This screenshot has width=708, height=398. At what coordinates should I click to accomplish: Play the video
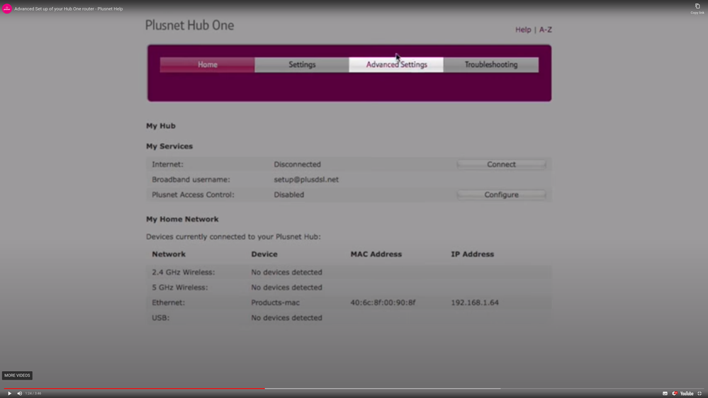9,393
